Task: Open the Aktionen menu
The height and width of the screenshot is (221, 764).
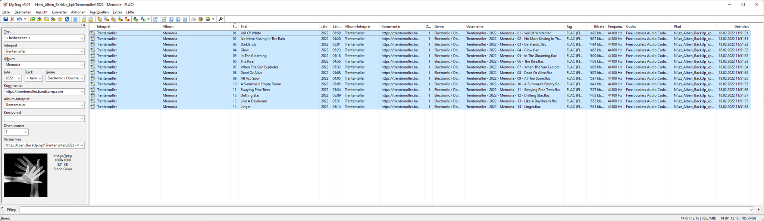Action: click(x=78, y=12)
